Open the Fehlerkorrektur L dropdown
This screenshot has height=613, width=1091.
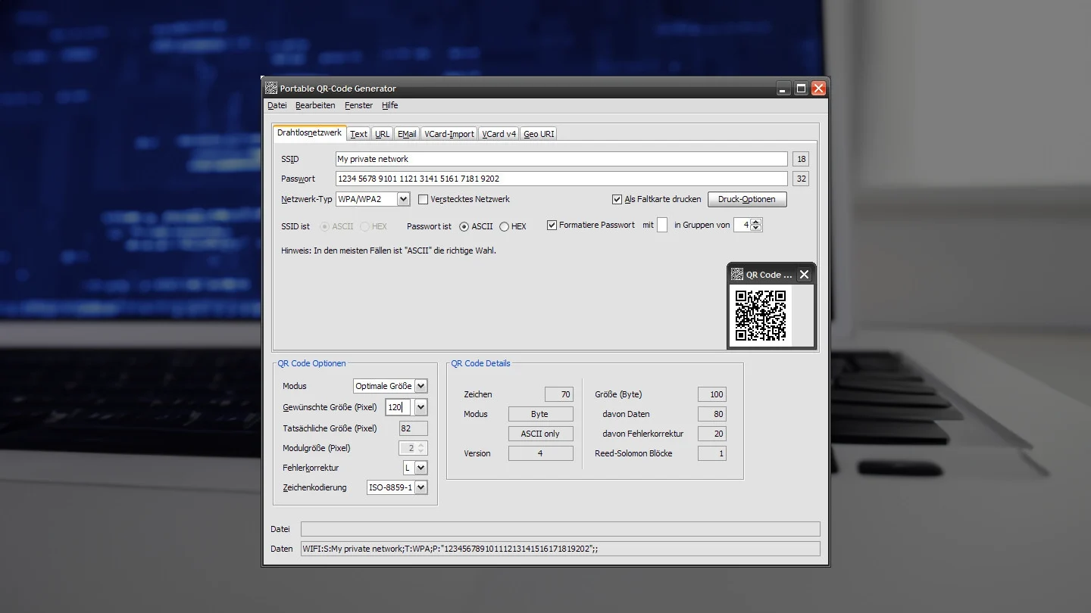(415, 468)
